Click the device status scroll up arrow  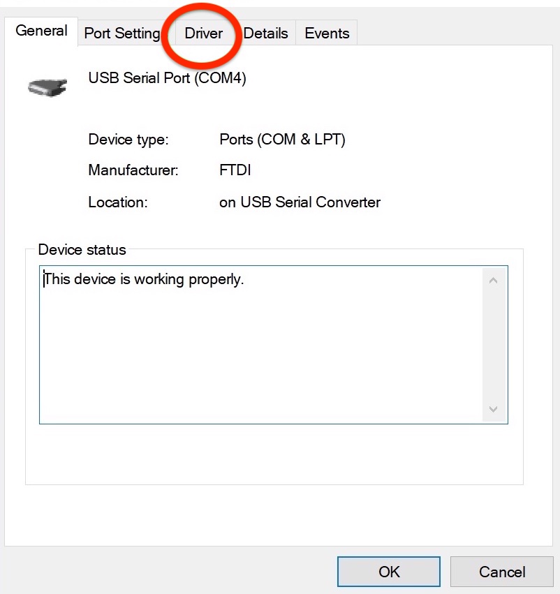click(493, 281)
